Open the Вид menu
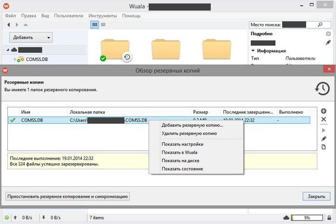The height and width of the screenshot is (224, 336). (x=45, y=16)
